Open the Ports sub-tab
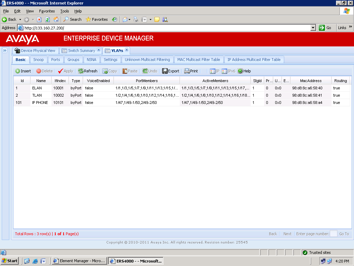The height and width of the screenshot is (266, 354). coord(56,60)
